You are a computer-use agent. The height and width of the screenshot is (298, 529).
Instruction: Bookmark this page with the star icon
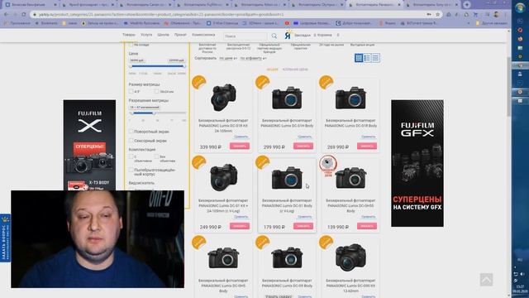tap(438, 15)
